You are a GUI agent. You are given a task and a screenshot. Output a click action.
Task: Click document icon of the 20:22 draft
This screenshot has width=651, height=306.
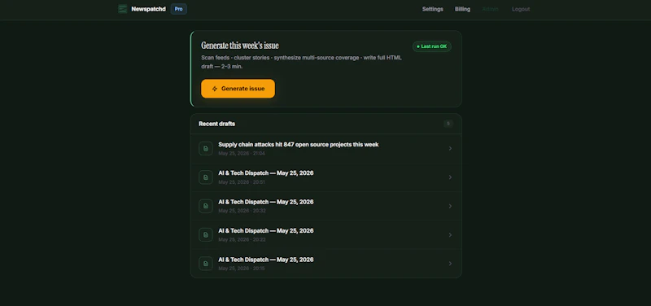tap(206, 235)
